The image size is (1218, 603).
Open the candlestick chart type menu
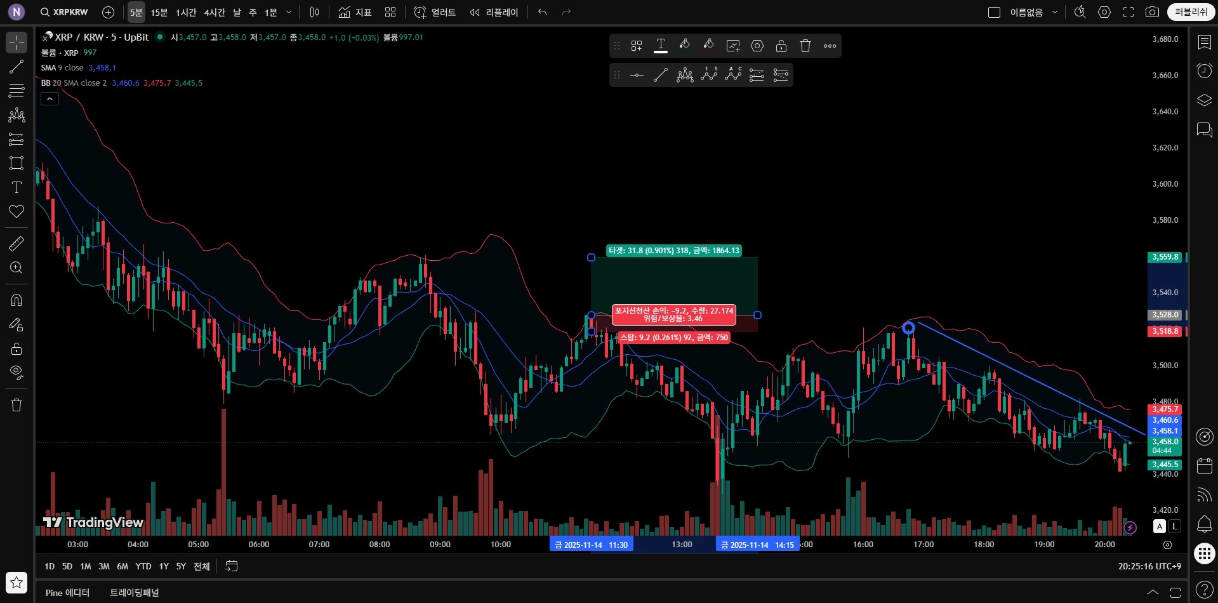pyautogui.click(x=314, y=12)
